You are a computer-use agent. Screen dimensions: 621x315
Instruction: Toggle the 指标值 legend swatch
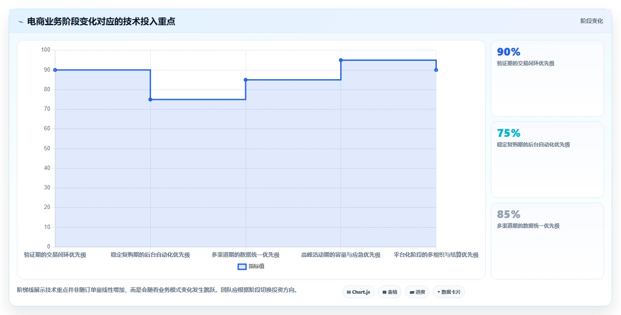pyautogui.click(x=242, y=266)
